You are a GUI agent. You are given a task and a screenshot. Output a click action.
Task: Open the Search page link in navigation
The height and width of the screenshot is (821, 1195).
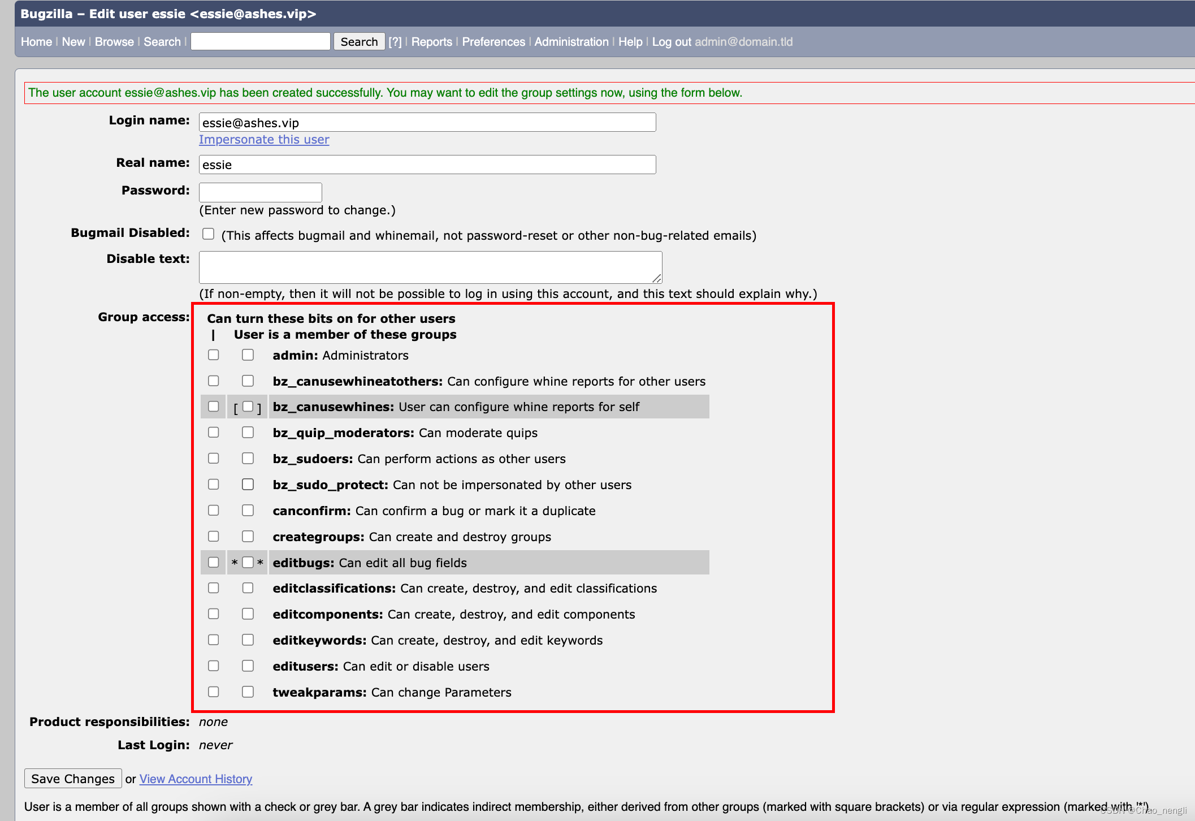[162, 42]
